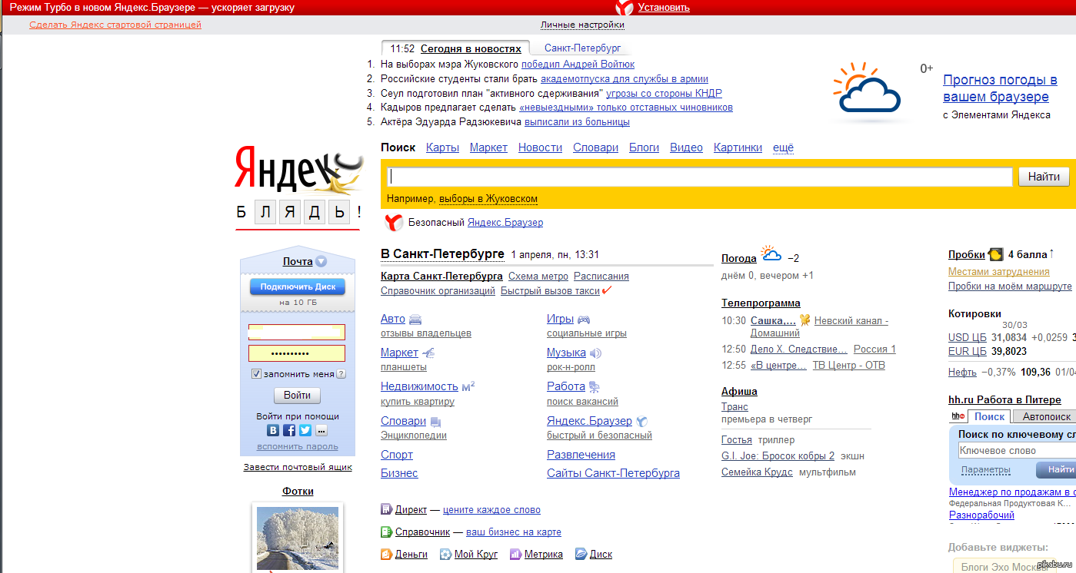Click the icon next to the Яндекс.Браузер category

pyautogui.click(x=642, y=422)
